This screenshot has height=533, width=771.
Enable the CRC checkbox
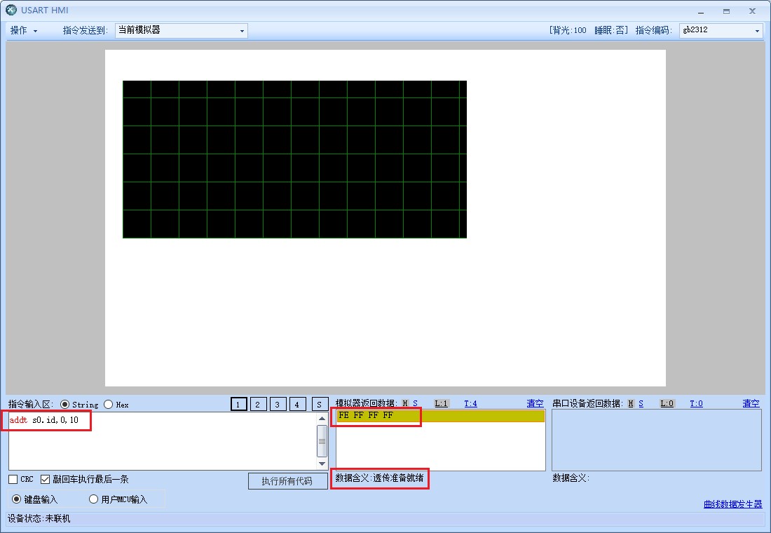tap(13, 480)
